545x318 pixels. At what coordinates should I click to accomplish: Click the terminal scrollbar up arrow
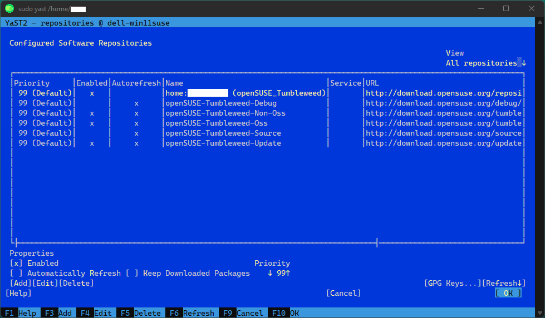pos(540,22)
